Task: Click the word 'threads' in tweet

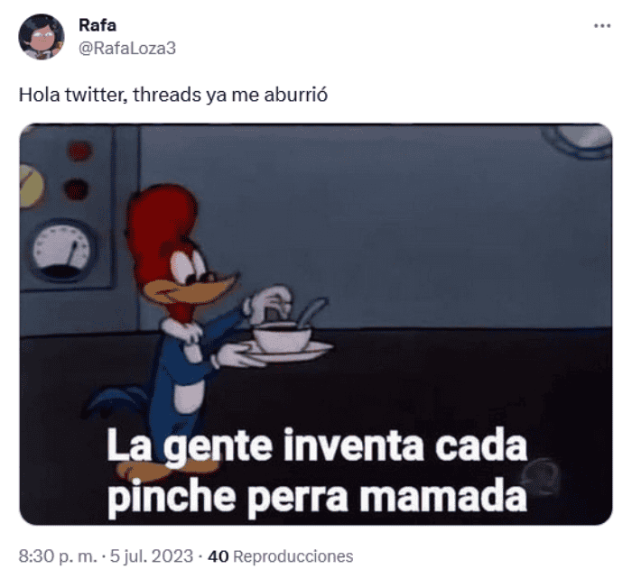Action: (167, 95)
